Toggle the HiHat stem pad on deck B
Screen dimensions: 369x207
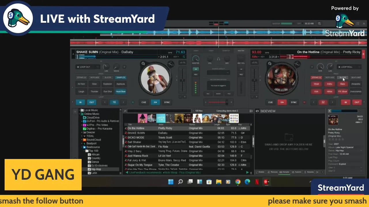point(330,91)
